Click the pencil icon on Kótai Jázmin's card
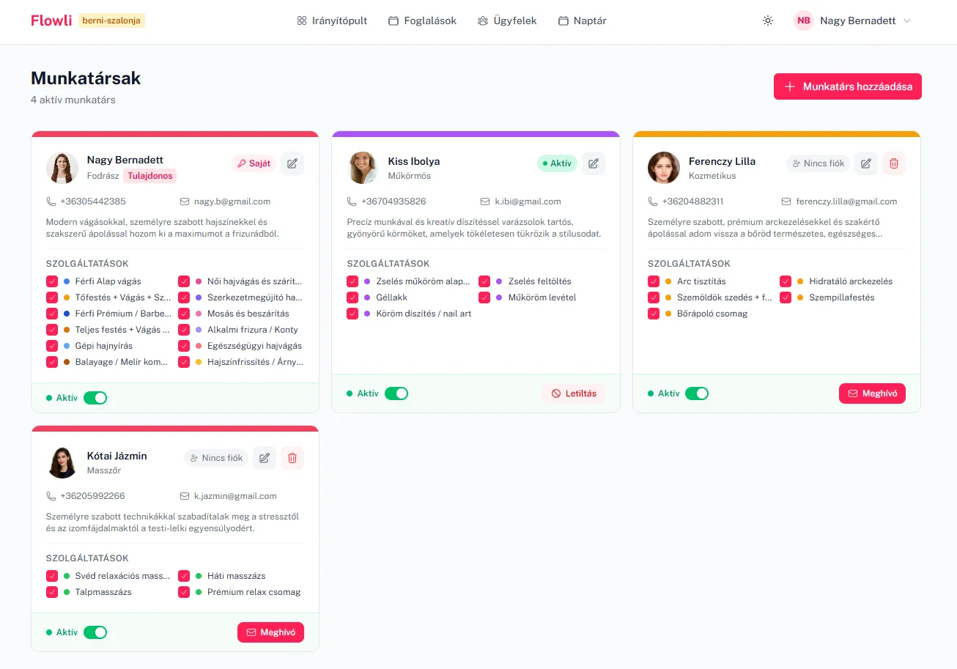 (265, 458)
